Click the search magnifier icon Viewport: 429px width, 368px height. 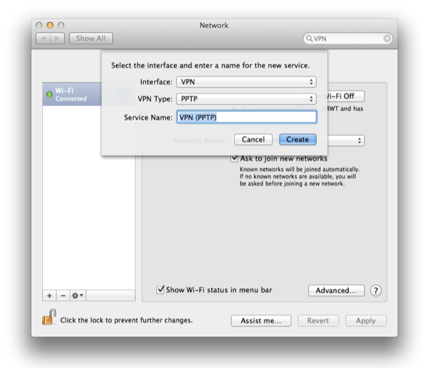pos(309,39)
